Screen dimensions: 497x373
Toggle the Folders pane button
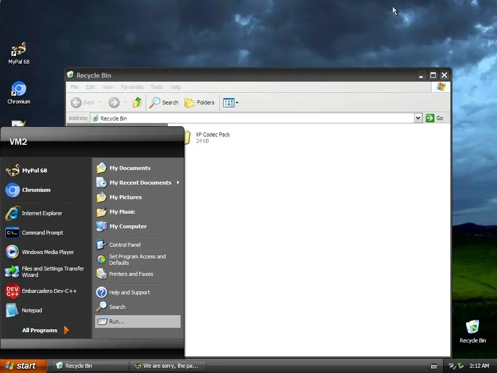point(199,102)
